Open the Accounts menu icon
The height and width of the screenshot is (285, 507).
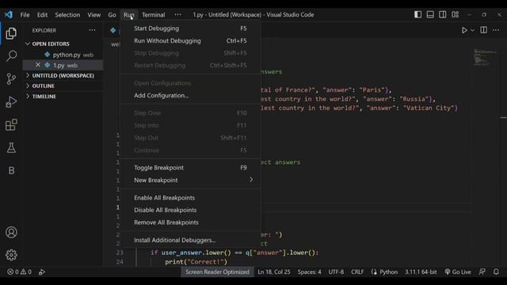click(x=11, y=232)
